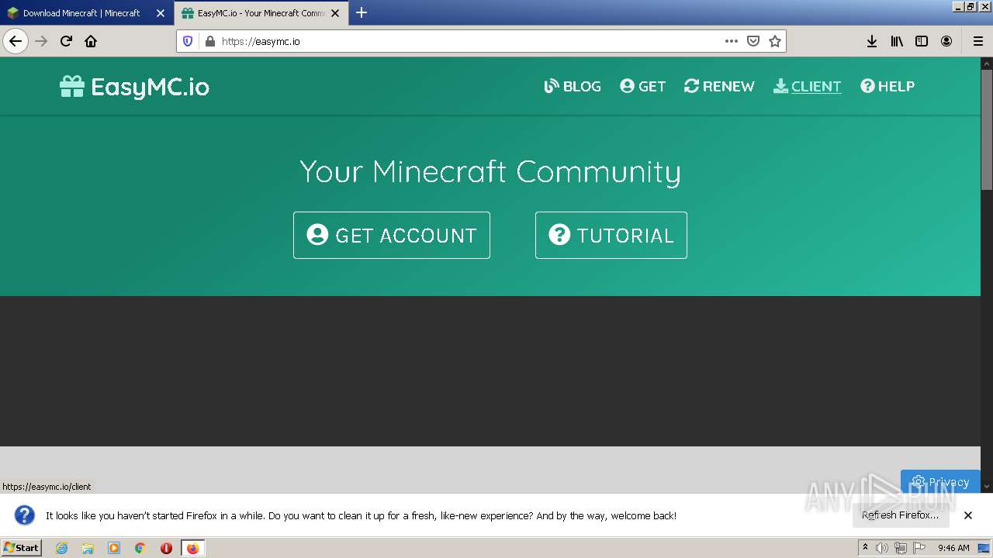Screen dimensions: 993x558
Task: Open the HELP nav link
Action: (x=887, y=86)
